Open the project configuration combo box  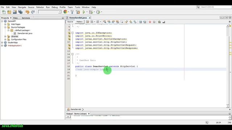click(x=50, y=12)
